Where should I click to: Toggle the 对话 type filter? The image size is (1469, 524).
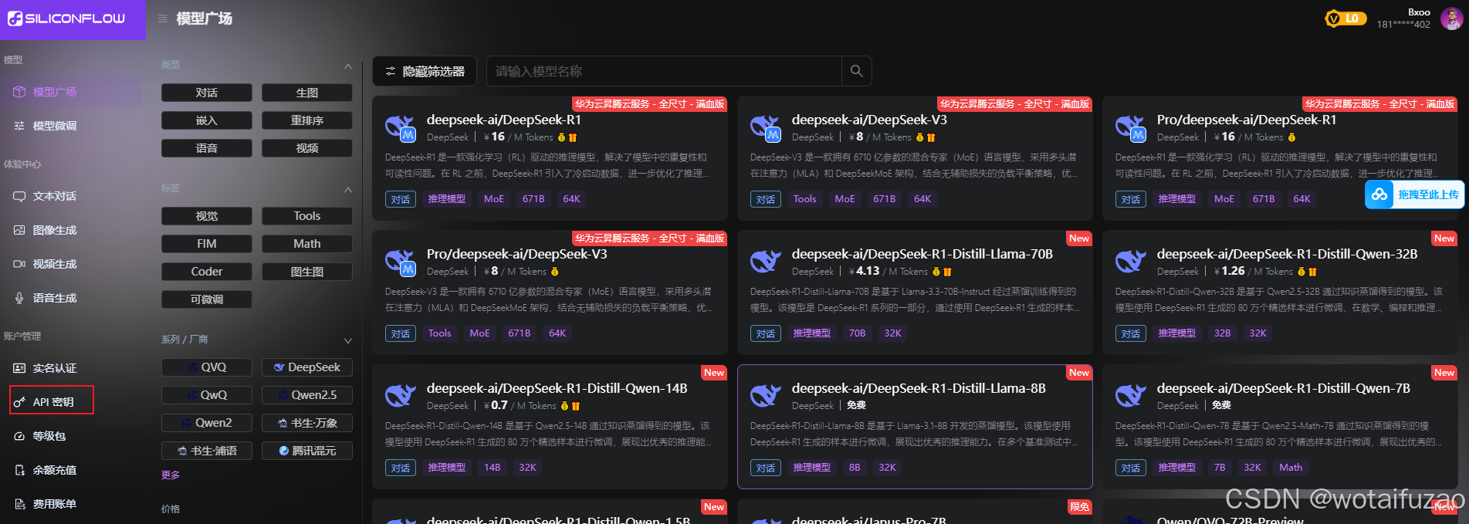pos(207,93)
